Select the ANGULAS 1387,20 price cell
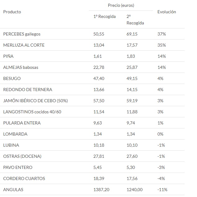This screenshot has height=197, width=197. [101, 190]
